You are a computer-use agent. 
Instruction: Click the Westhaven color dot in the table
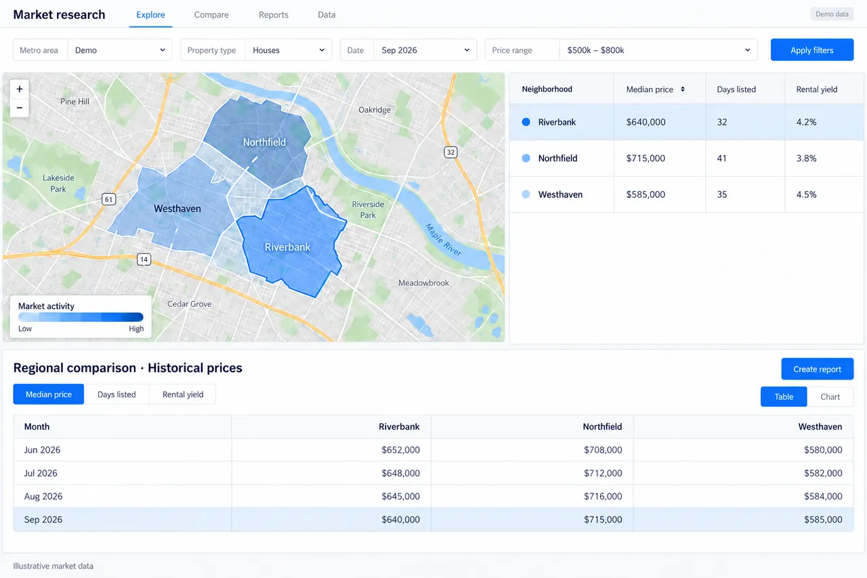point(526,194)
